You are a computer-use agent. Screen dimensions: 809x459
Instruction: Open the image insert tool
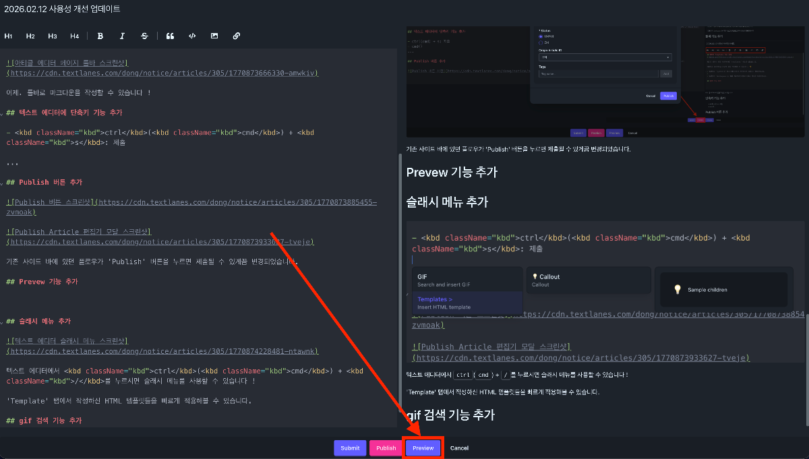click(214, 36)
